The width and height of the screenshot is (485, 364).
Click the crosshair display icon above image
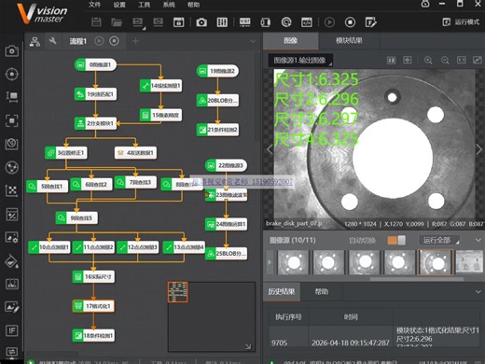(408, 60)
